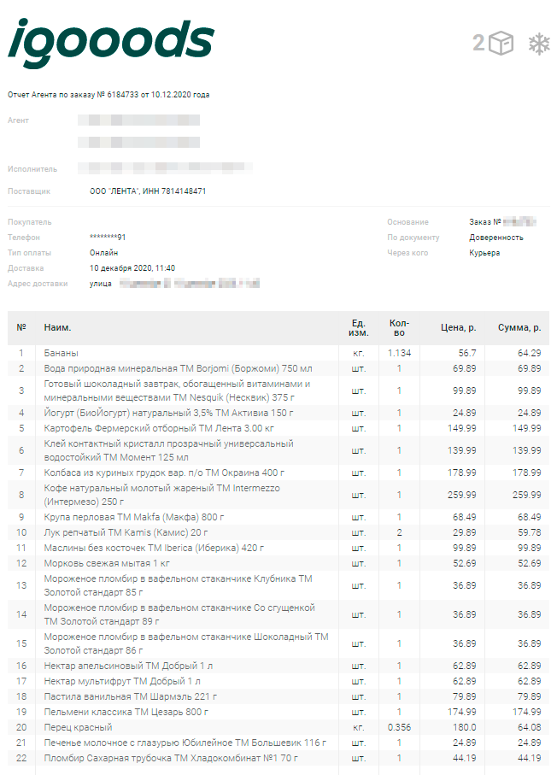Click the Нектар апельсиновый Добрый item

pyautogui.click(x=128, y=666)
